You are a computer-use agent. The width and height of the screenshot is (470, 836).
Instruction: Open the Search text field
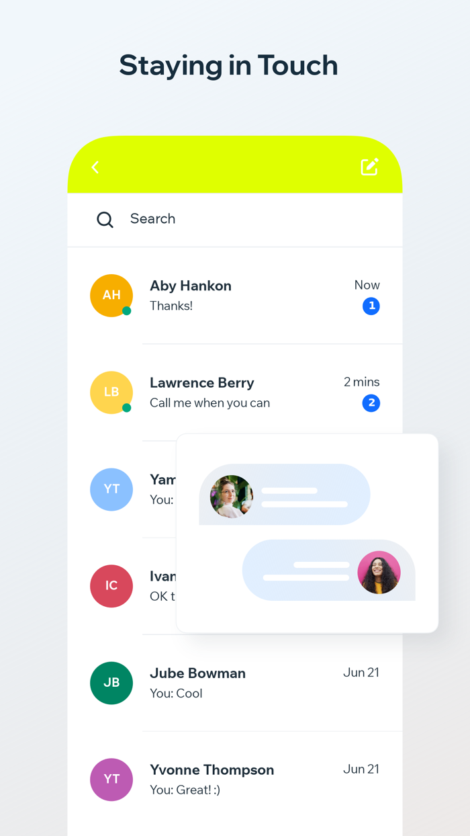[235, 220]
